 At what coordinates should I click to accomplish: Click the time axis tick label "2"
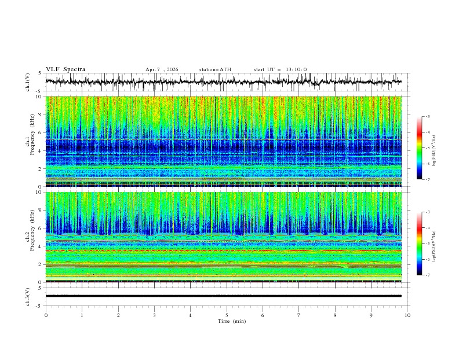pos(118,315)
